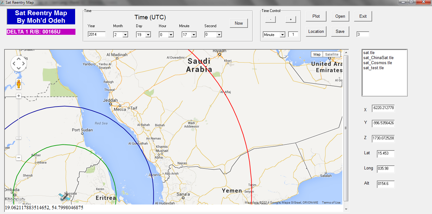Viewport: 432px width, 214px height.
Task: Select sat_ChinaSat.tle in the file list
Action: tap(378, 58)
